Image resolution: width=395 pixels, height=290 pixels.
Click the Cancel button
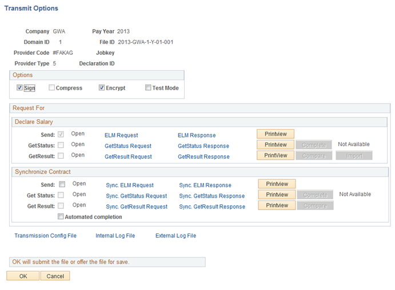click(x=55, y=276)
